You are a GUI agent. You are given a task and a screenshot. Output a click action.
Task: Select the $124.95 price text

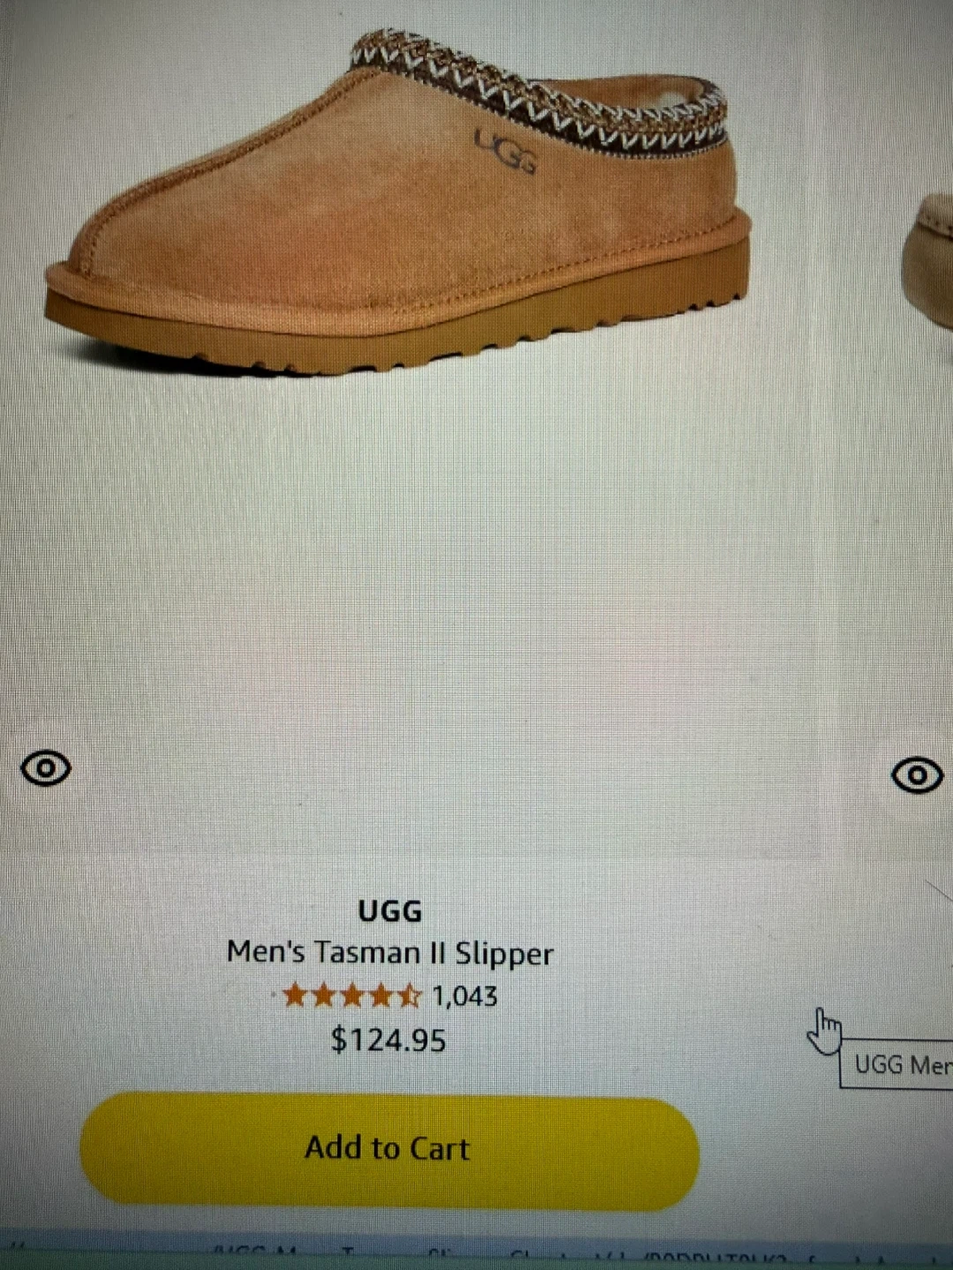[x=388, y=1040]
